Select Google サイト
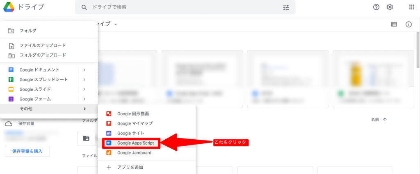 pyautogui.click(x=147, y=133)
